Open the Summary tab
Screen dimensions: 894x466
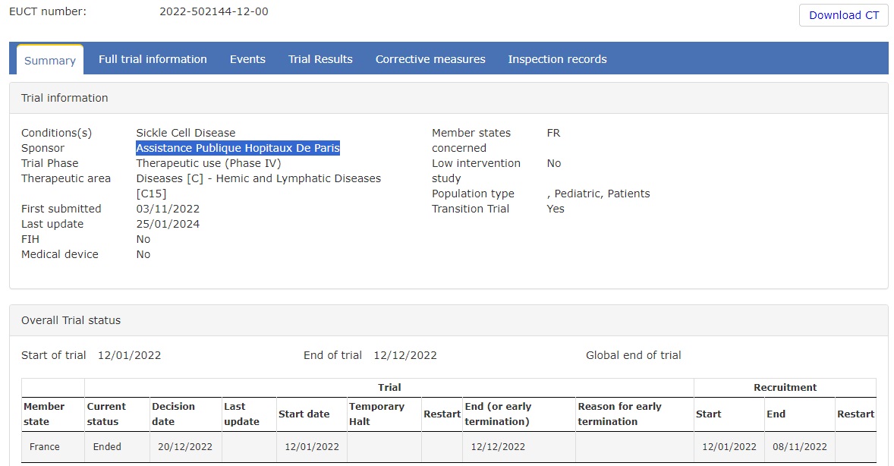click(50, 60)
